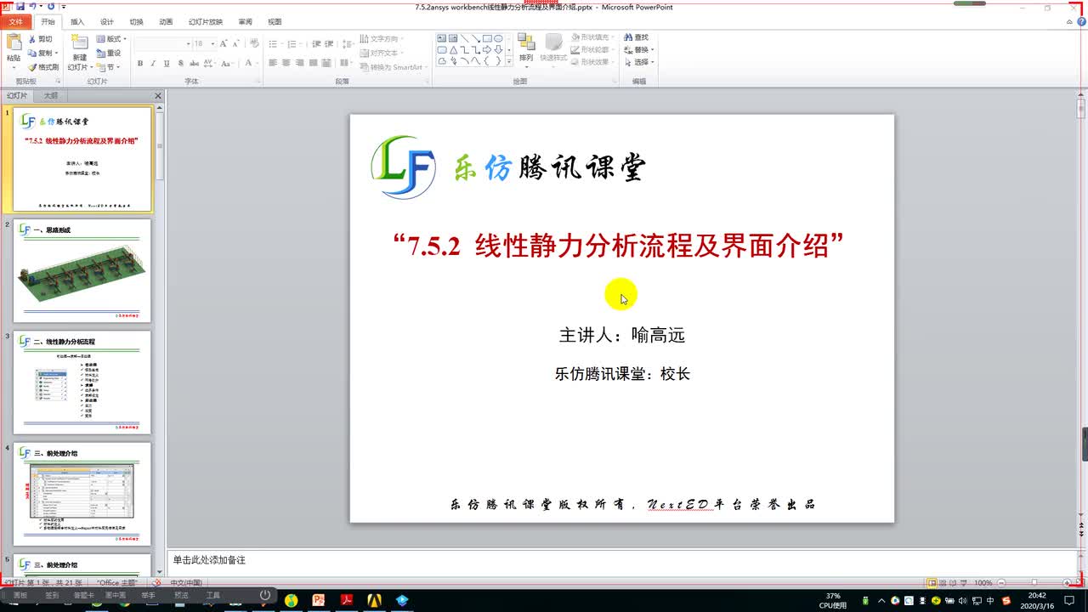Click the Reset (重设) slide command

(x=109, y=53)
